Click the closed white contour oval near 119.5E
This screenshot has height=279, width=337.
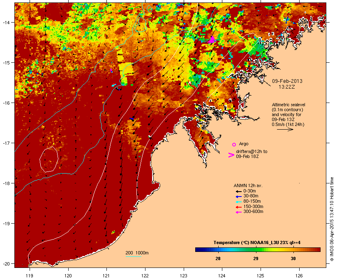(49, 160)
